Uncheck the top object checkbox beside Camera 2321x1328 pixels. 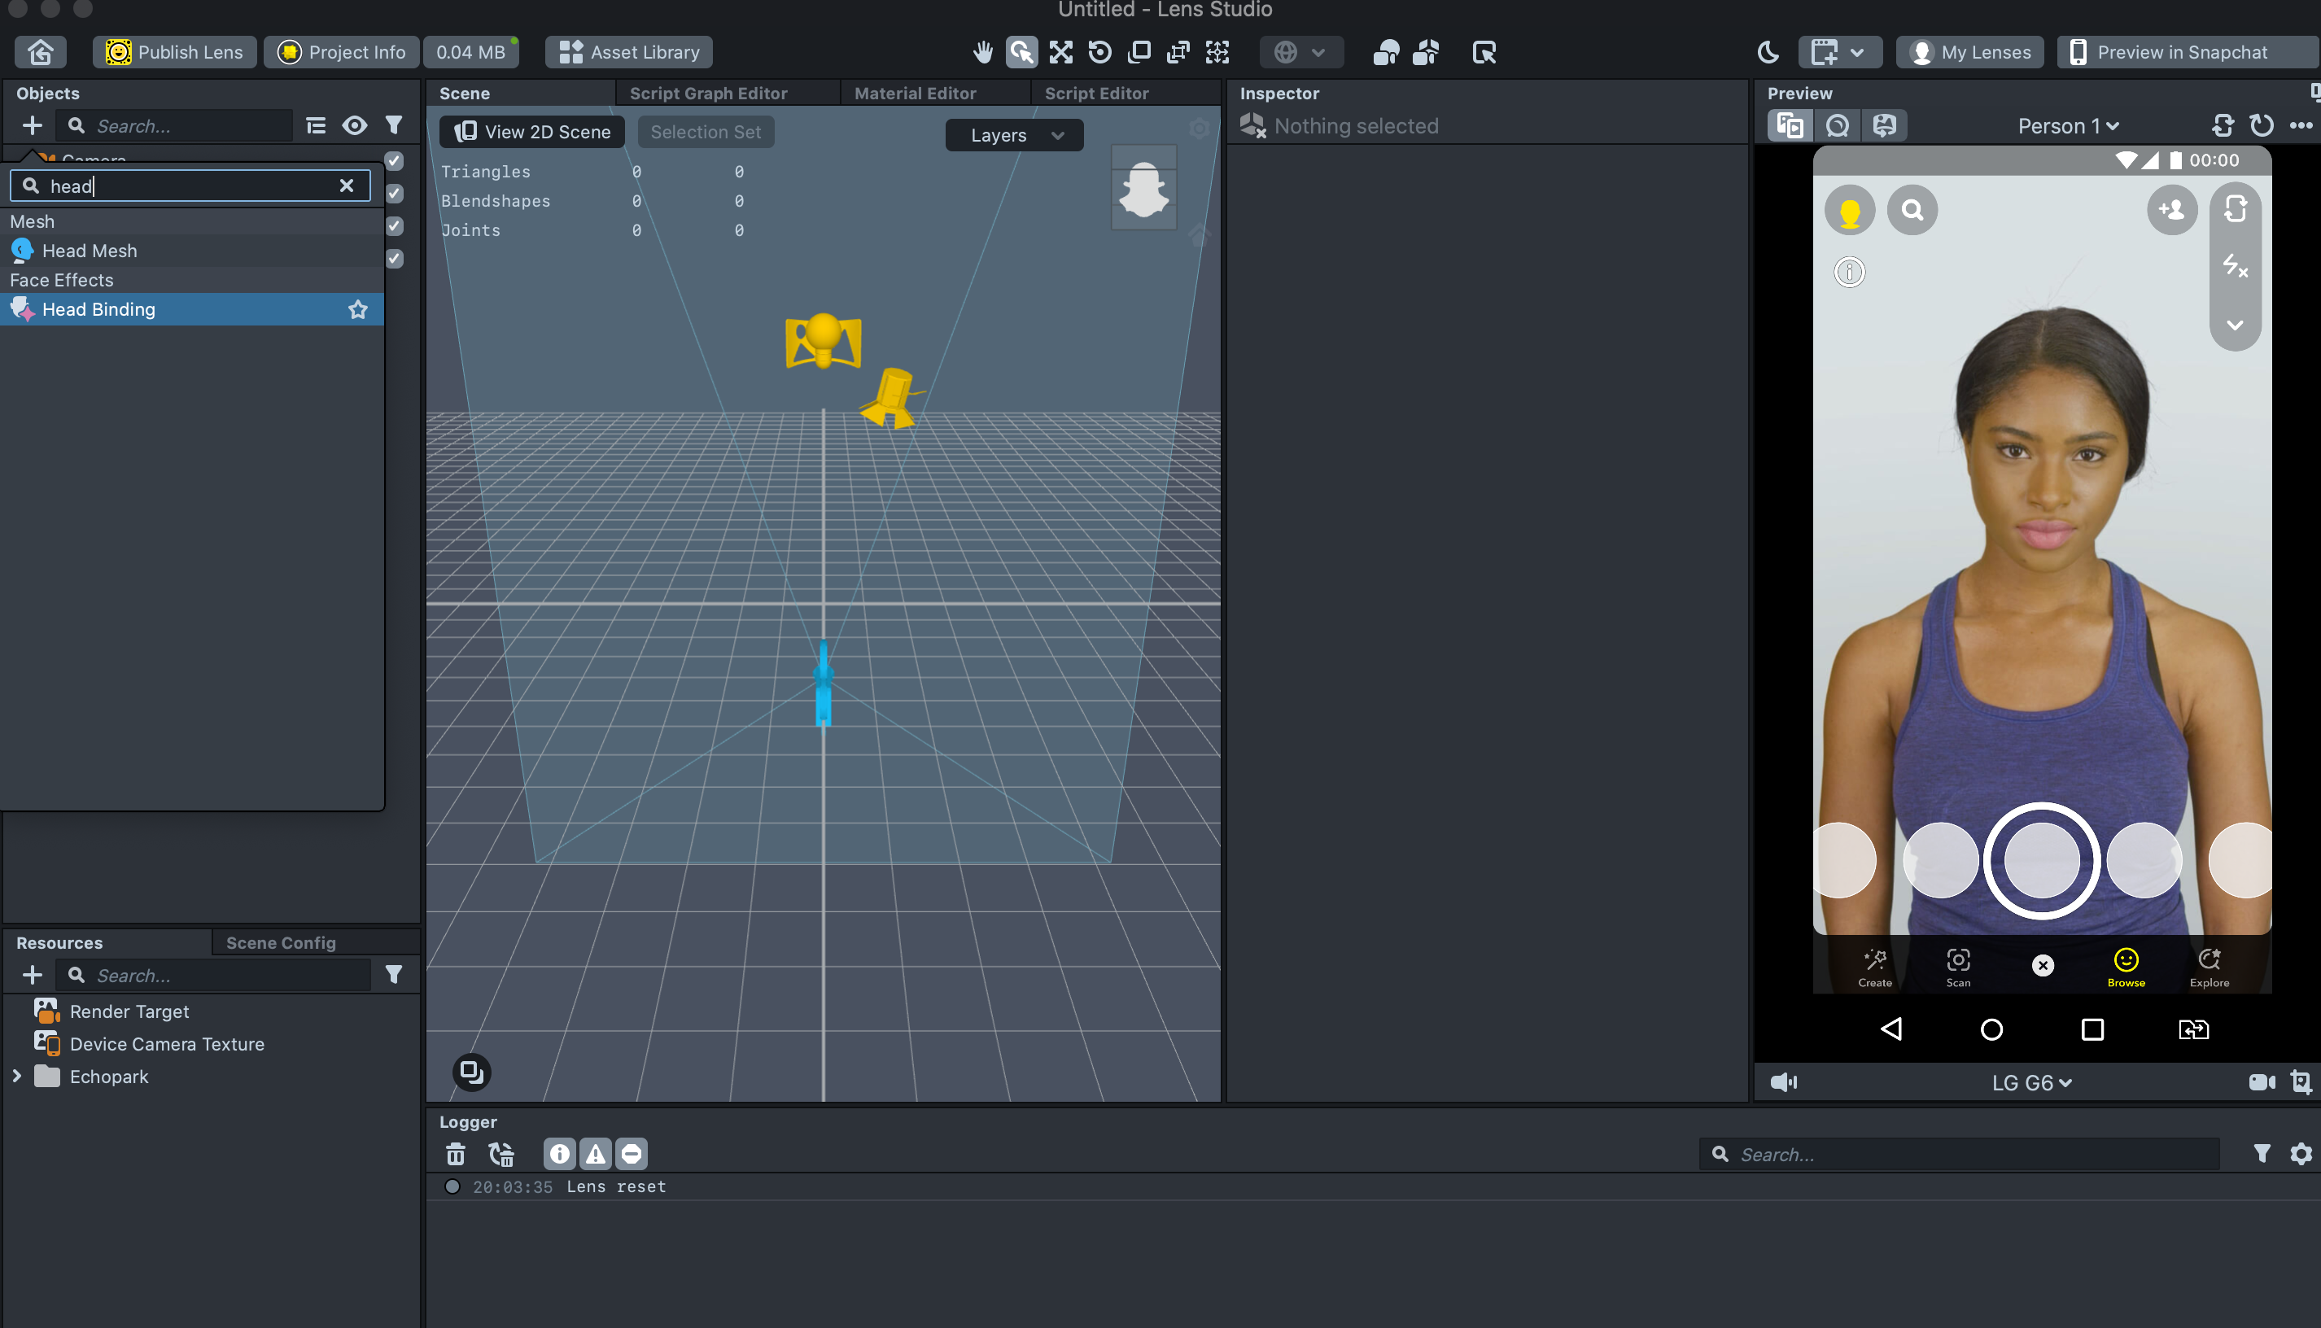[x=394, y=160]
